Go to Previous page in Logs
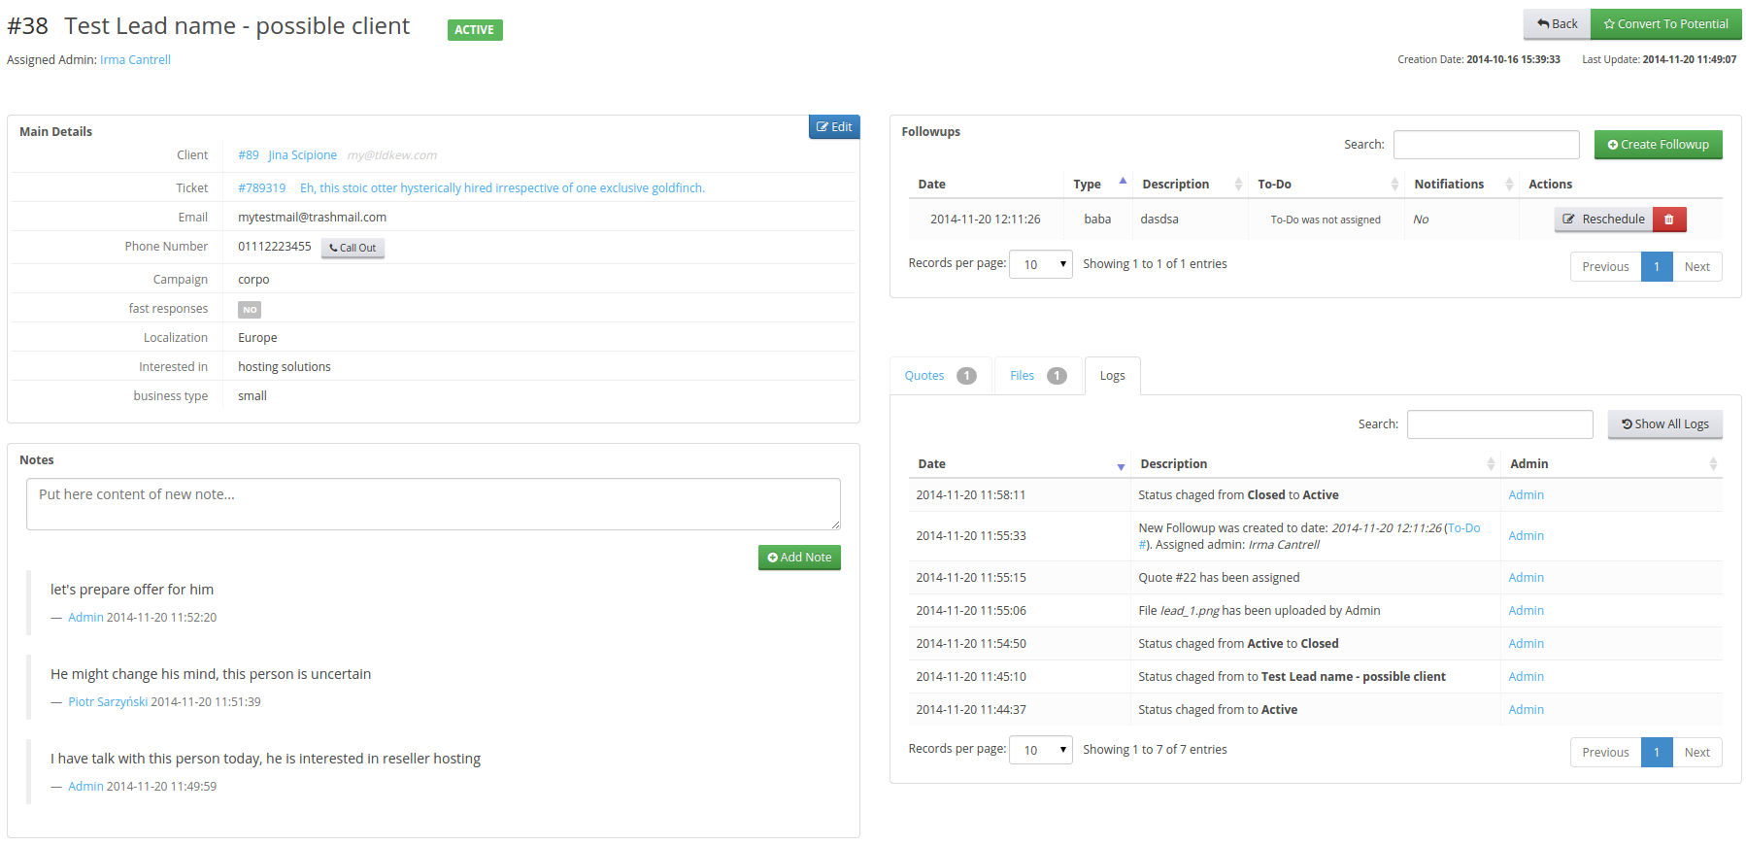The height and width of the screenshot is (846, 1746). point(1605,753)
